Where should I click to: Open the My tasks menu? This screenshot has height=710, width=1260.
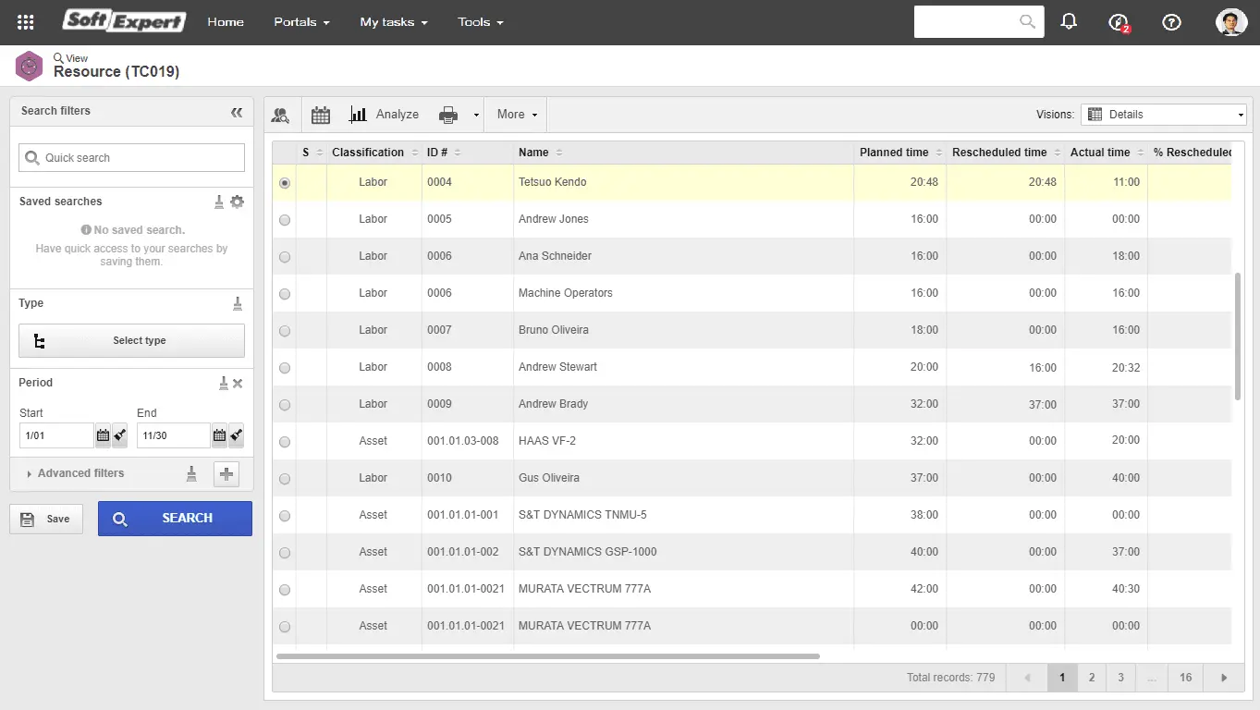(x=393, y=22)
